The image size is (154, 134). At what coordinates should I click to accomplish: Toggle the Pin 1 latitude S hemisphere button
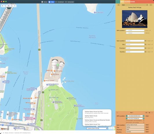(144, 116)
